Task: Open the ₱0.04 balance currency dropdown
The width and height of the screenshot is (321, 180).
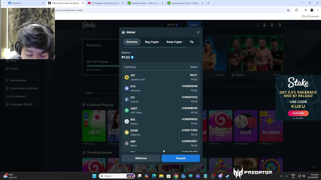Action: 175,25
